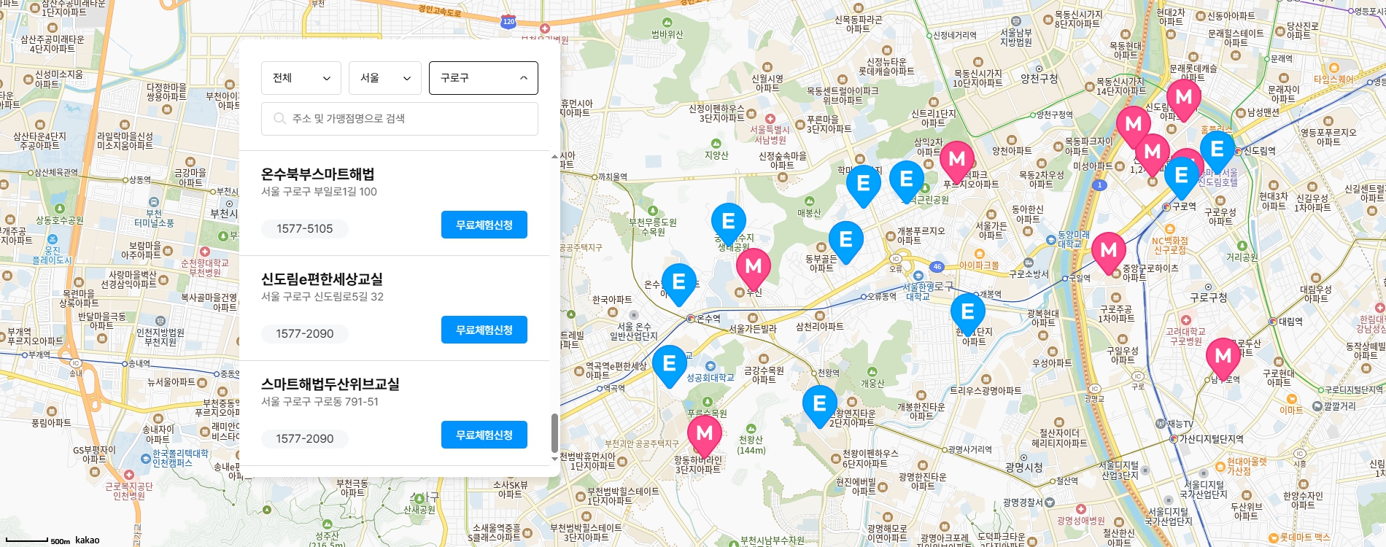Click the results list scrollbar thumb
This screenshot has width=1386, height=547.
[554, 432]
